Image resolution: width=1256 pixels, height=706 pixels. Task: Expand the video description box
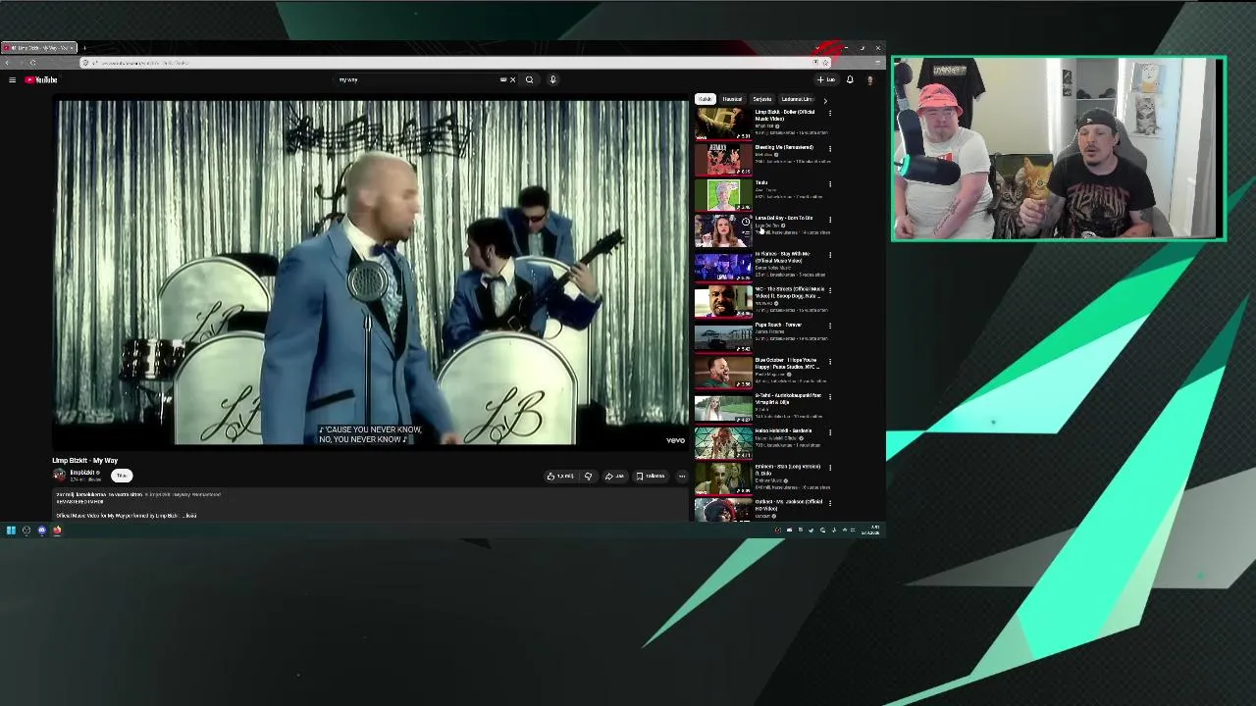coord(371,505)
